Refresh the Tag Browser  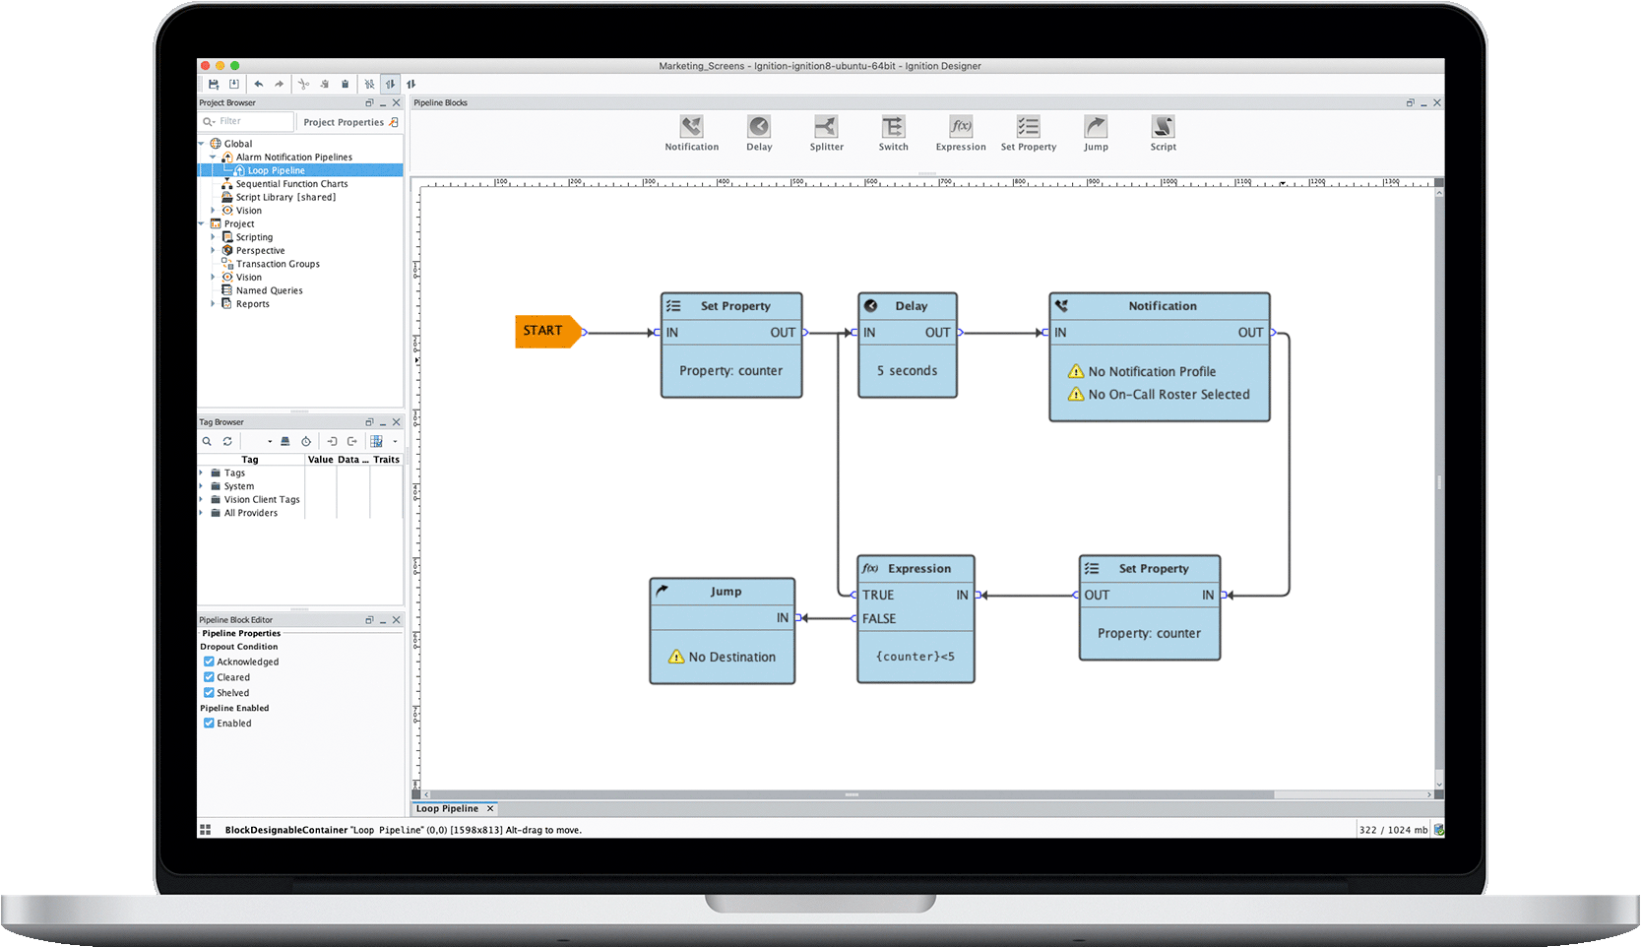pyautogui.click(x=227, y=442)
